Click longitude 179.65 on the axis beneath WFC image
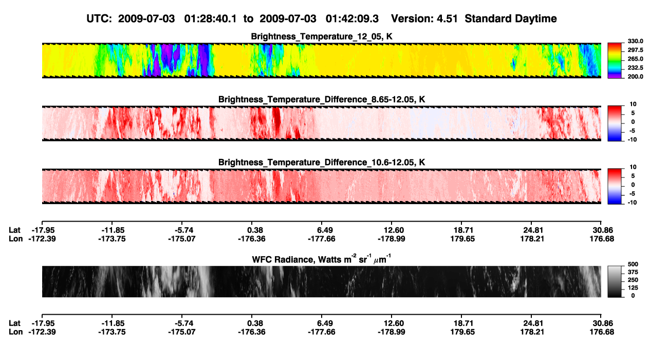The image size is (668, 343). (462, 332)
